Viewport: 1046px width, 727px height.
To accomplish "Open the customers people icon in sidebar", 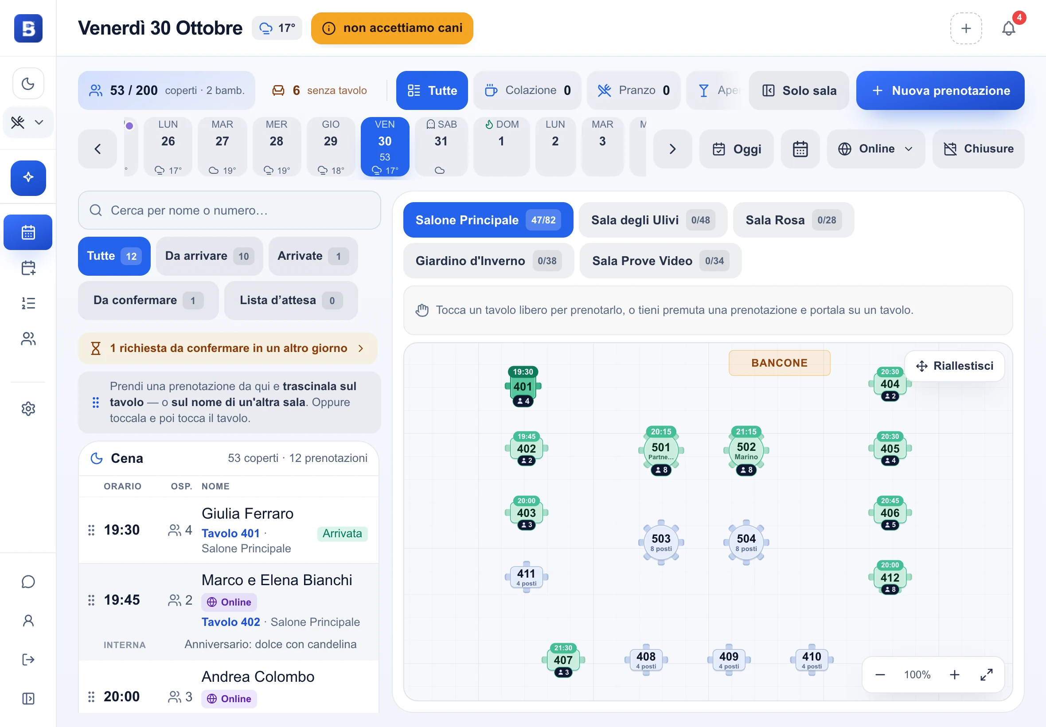I will coord(28,338).
